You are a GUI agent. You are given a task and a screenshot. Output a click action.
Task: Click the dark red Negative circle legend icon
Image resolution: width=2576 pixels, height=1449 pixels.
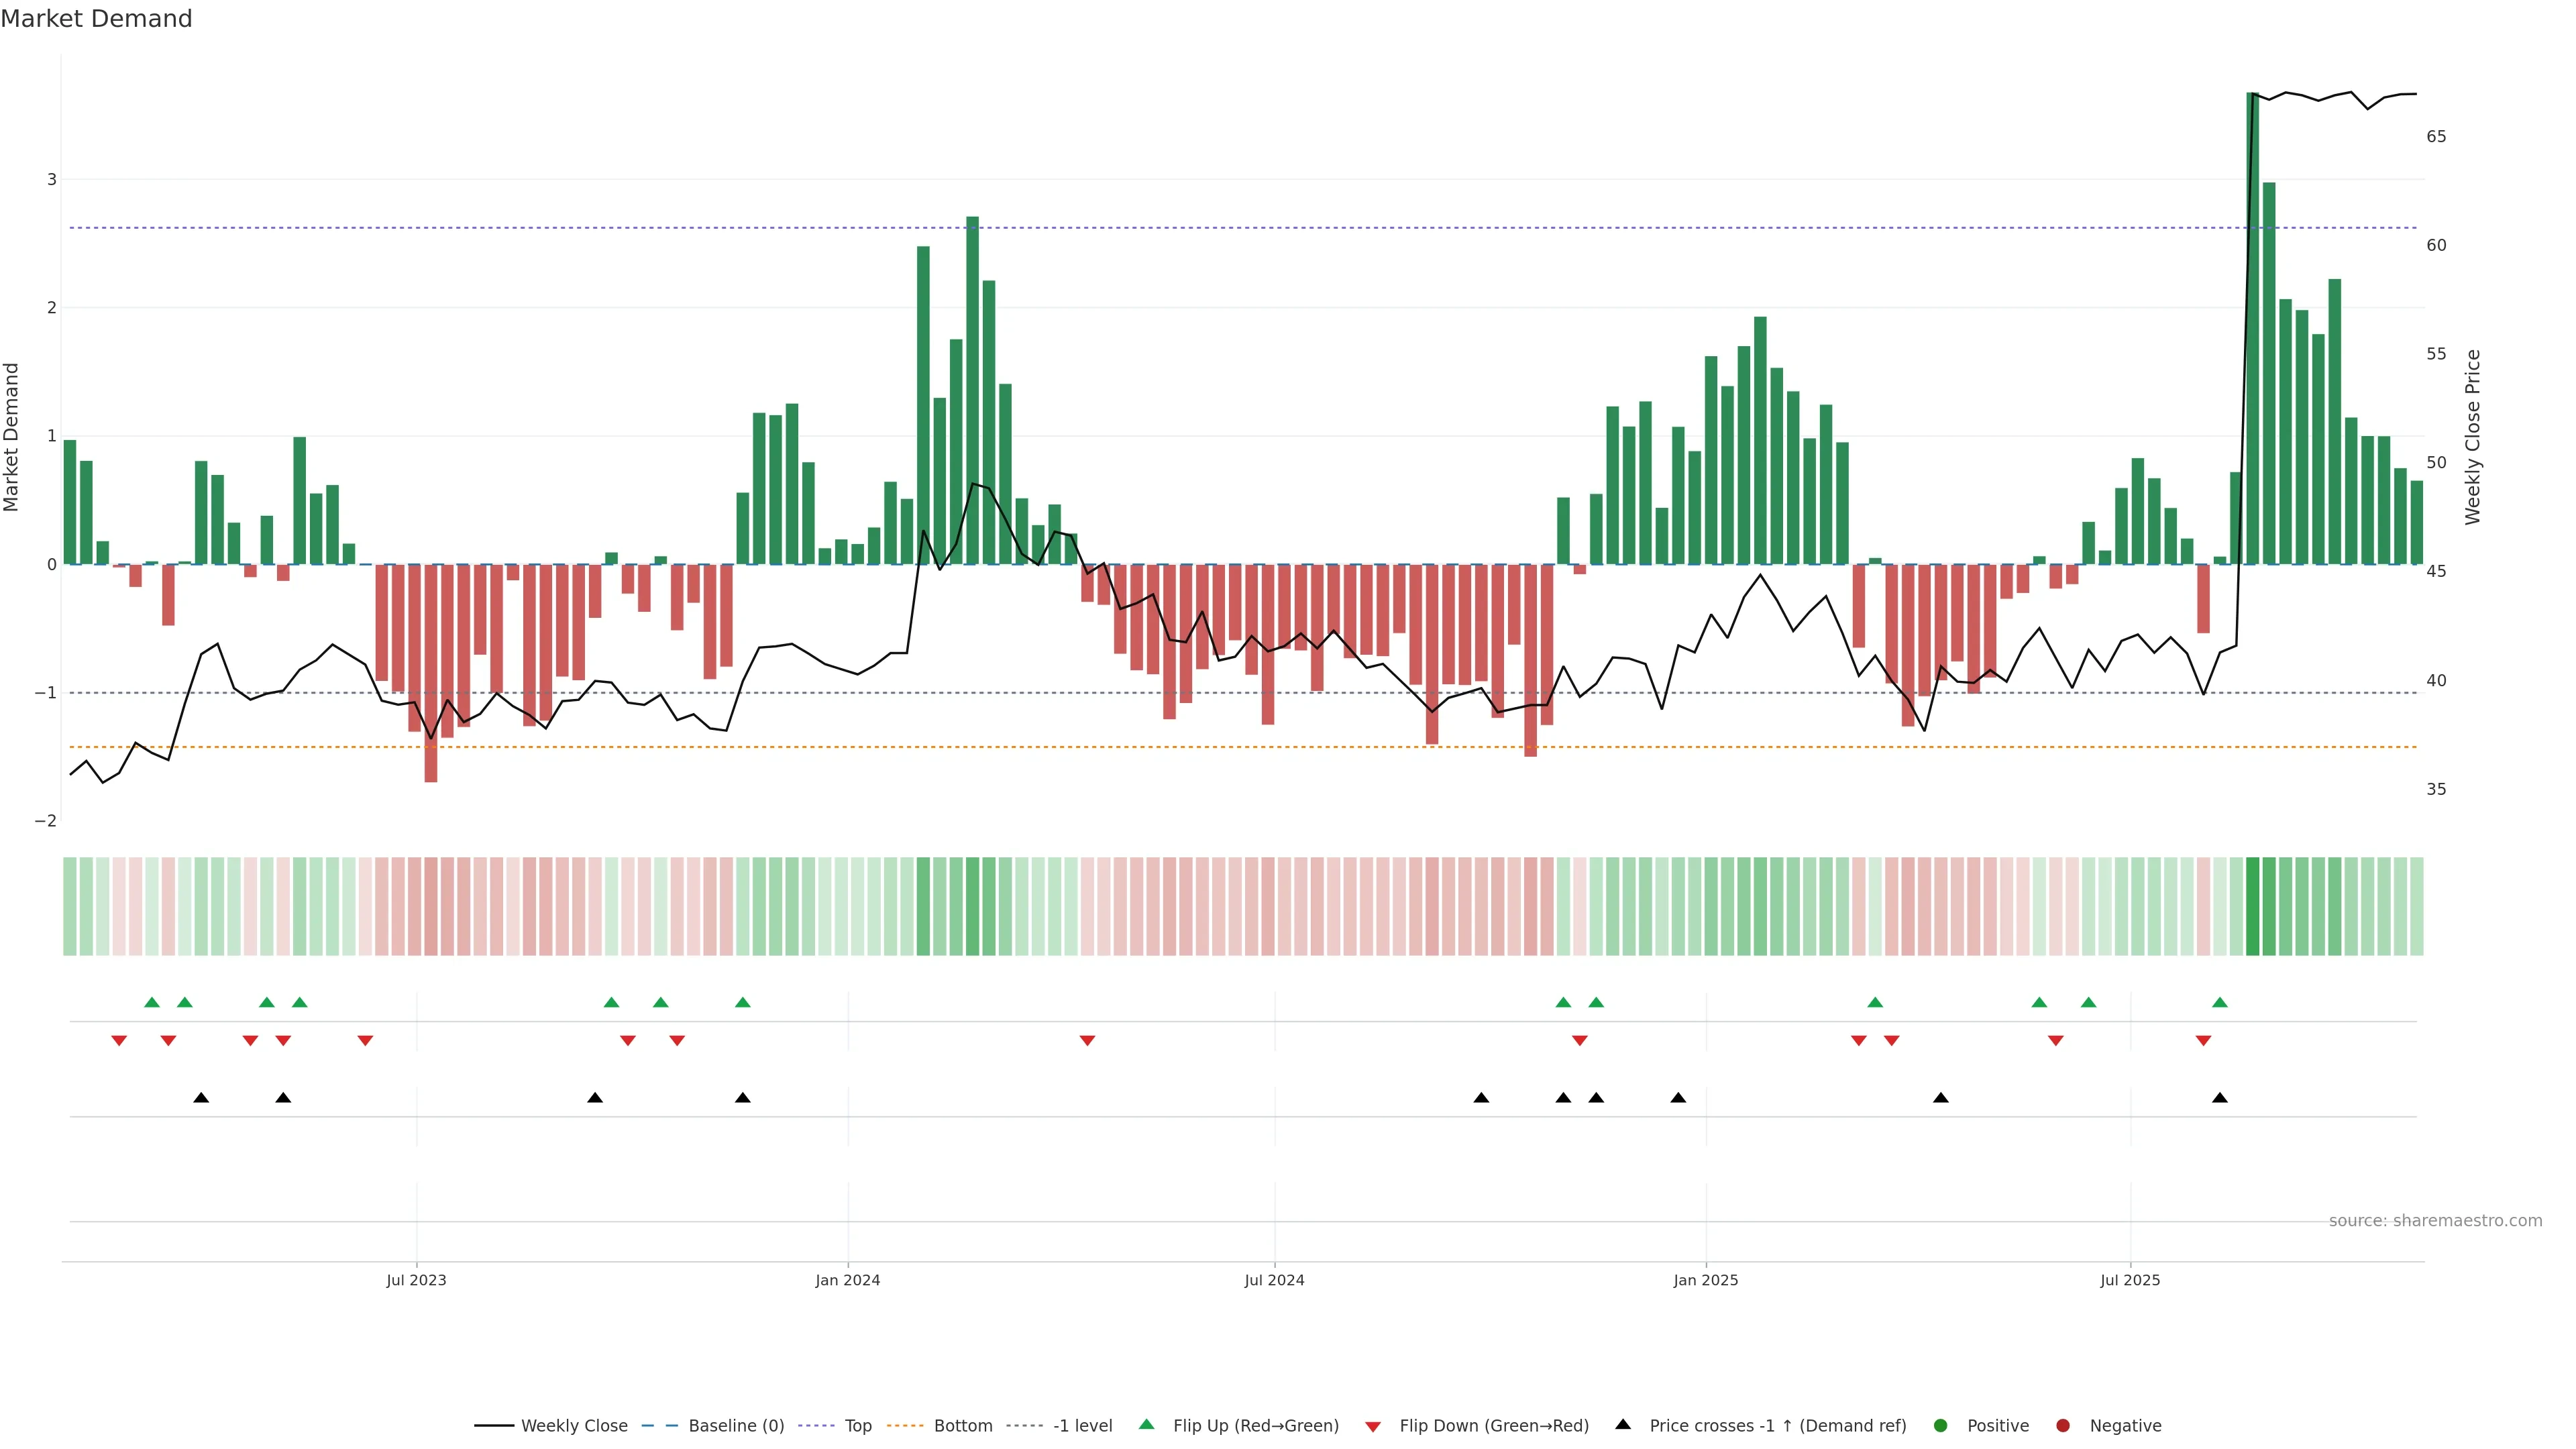pos(2063,1425)
